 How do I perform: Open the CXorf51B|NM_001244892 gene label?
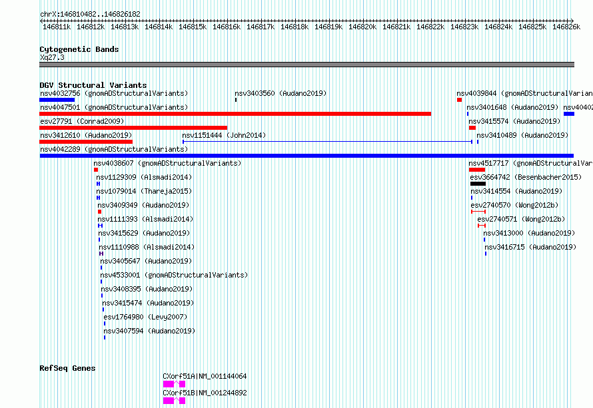[205, 393]
